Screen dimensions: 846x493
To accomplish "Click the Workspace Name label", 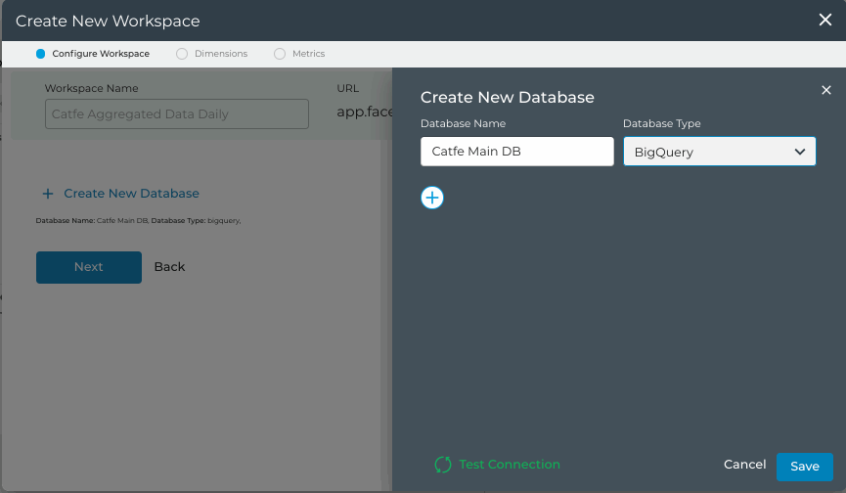I will (x=91, y=88).
